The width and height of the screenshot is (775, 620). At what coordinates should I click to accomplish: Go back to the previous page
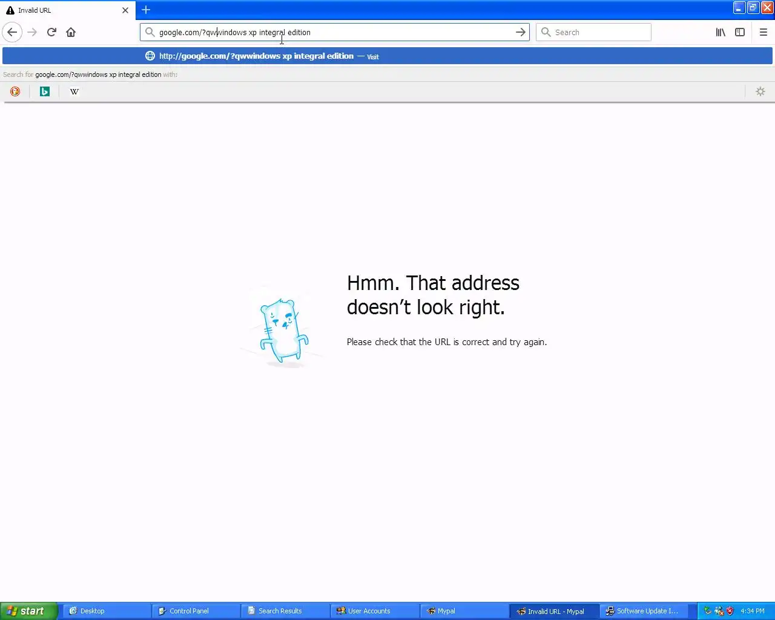click(12, 32)
